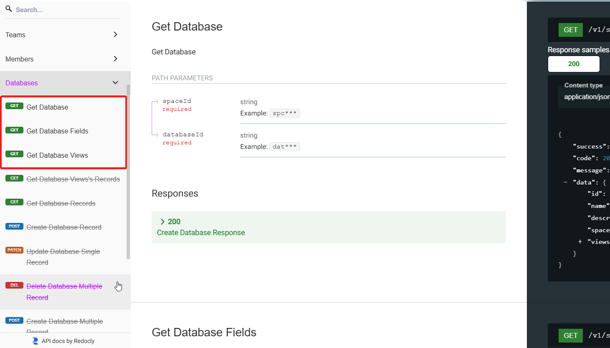Open Get Database Records menu item

(x=61, y=203)
